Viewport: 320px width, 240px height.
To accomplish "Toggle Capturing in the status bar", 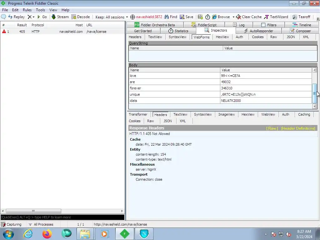I will tap(11, 224).
